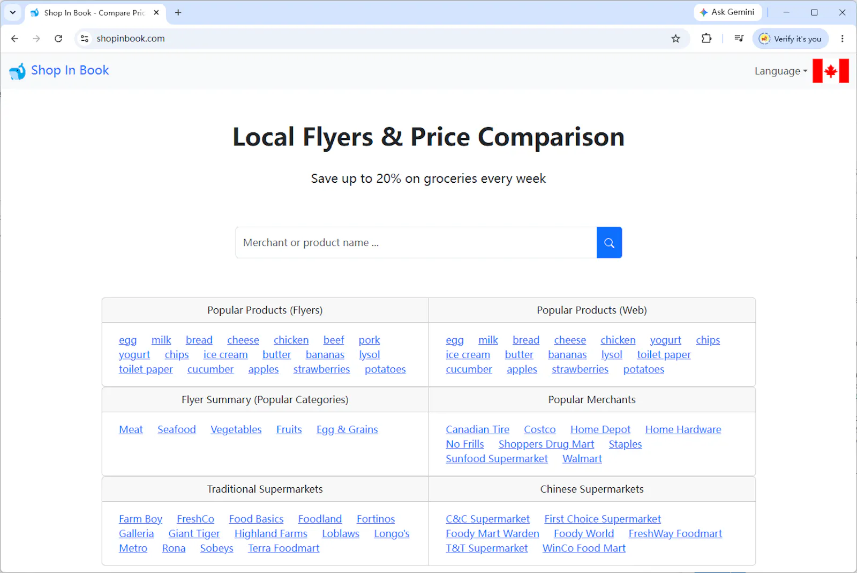857x573 pixels.
Task: Open the Metro supermarket link
Action: (133, 548)
